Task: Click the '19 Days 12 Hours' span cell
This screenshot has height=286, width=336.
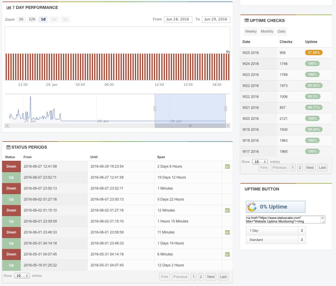Action: [188, 177]
